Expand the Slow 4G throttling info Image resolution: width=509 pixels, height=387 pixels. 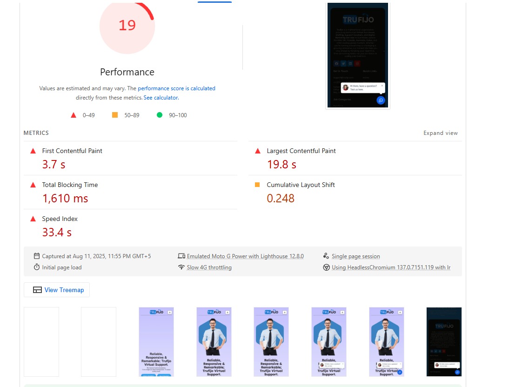(x=209, y=267)
